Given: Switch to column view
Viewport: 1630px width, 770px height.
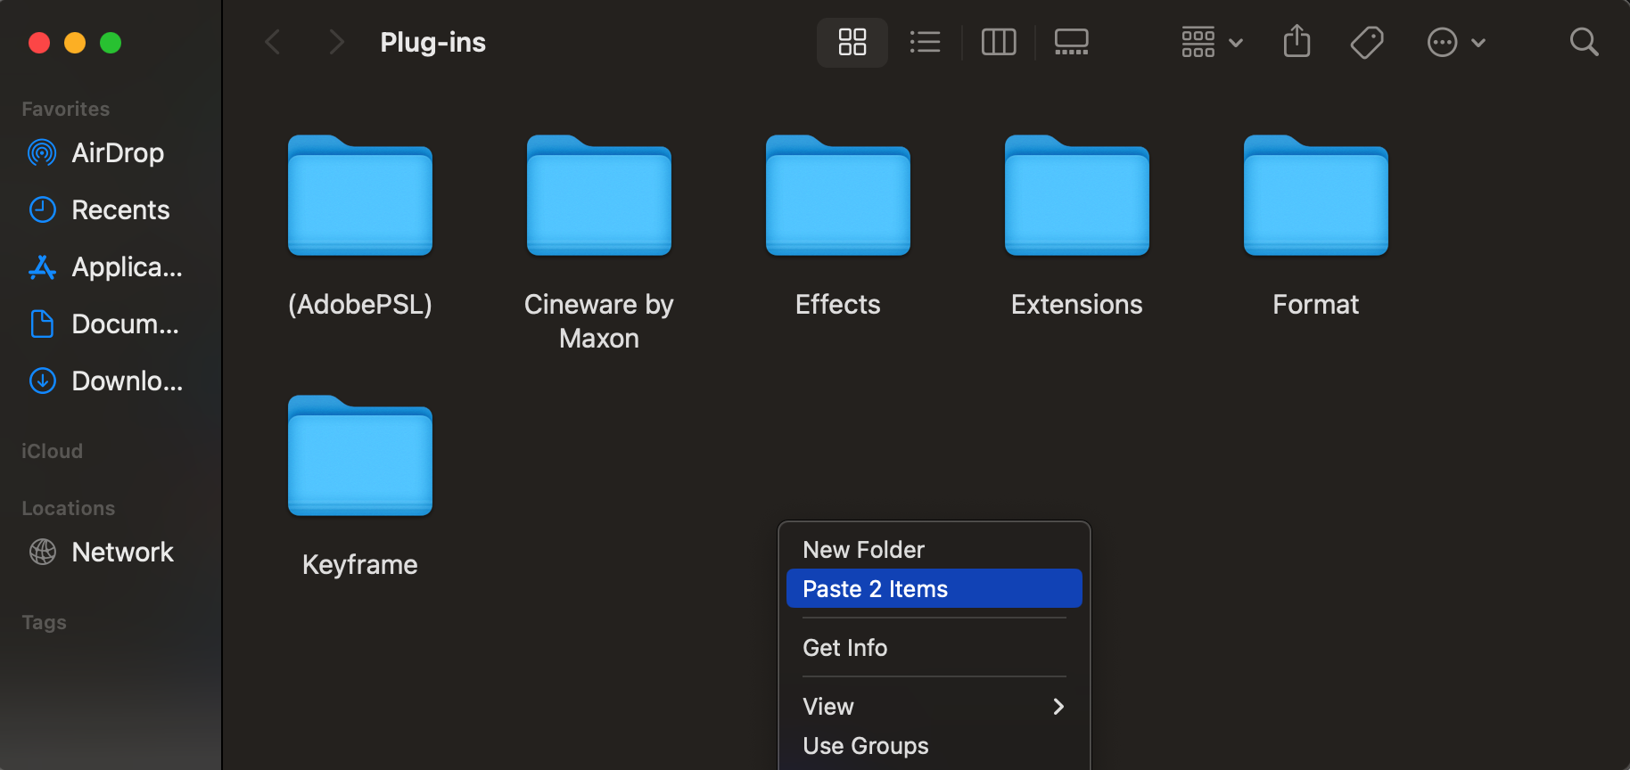Looking at the screenshot, I should [998, 42].
